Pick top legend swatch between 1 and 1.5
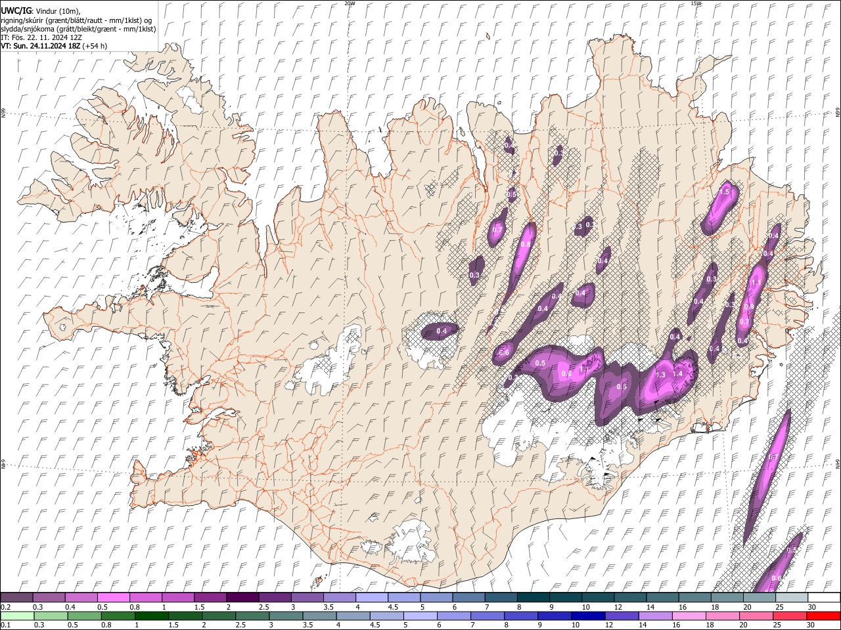 pyautogui.click(x=177, y=597)
